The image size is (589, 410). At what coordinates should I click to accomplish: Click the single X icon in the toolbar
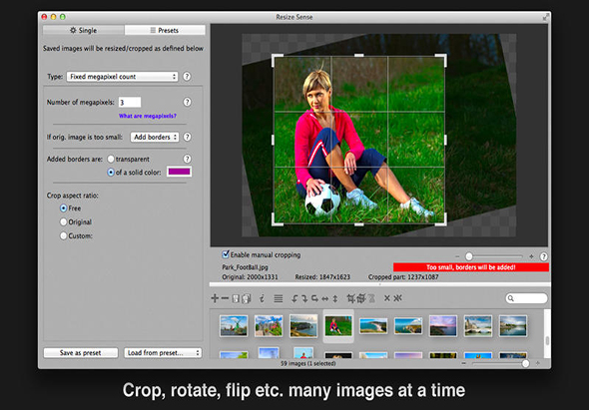[387, 298]
